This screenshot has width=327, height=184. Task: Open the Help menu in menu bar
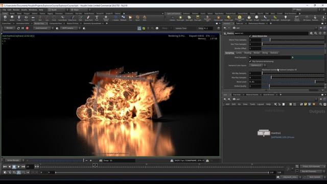click(x=41, y=10)
